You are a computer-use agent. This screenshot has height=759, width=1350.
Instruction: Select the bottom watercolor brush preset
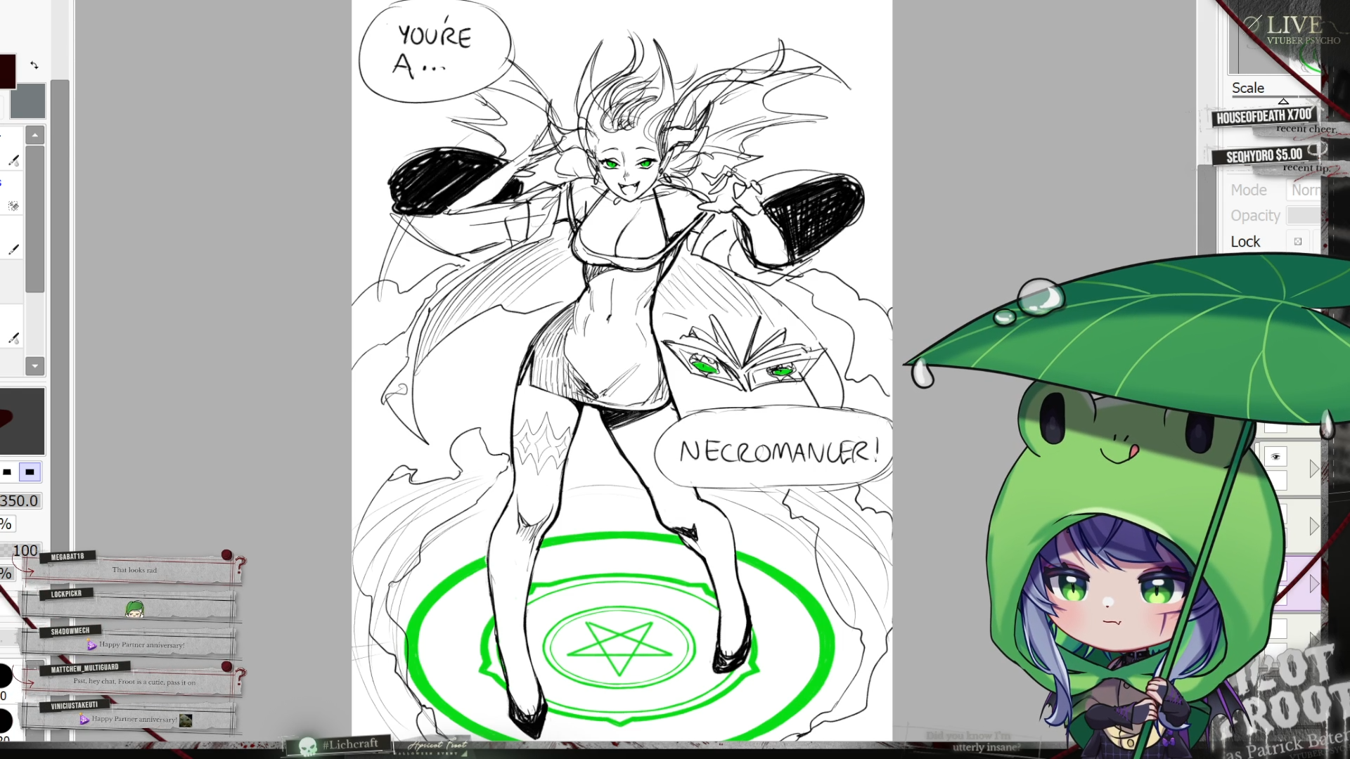(x=13, y=338)
